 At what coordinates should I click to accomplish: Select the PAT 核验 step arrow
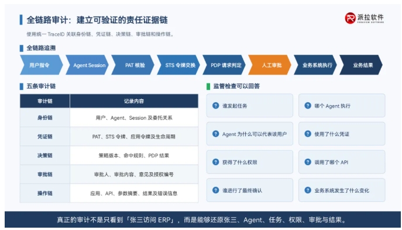133,65
